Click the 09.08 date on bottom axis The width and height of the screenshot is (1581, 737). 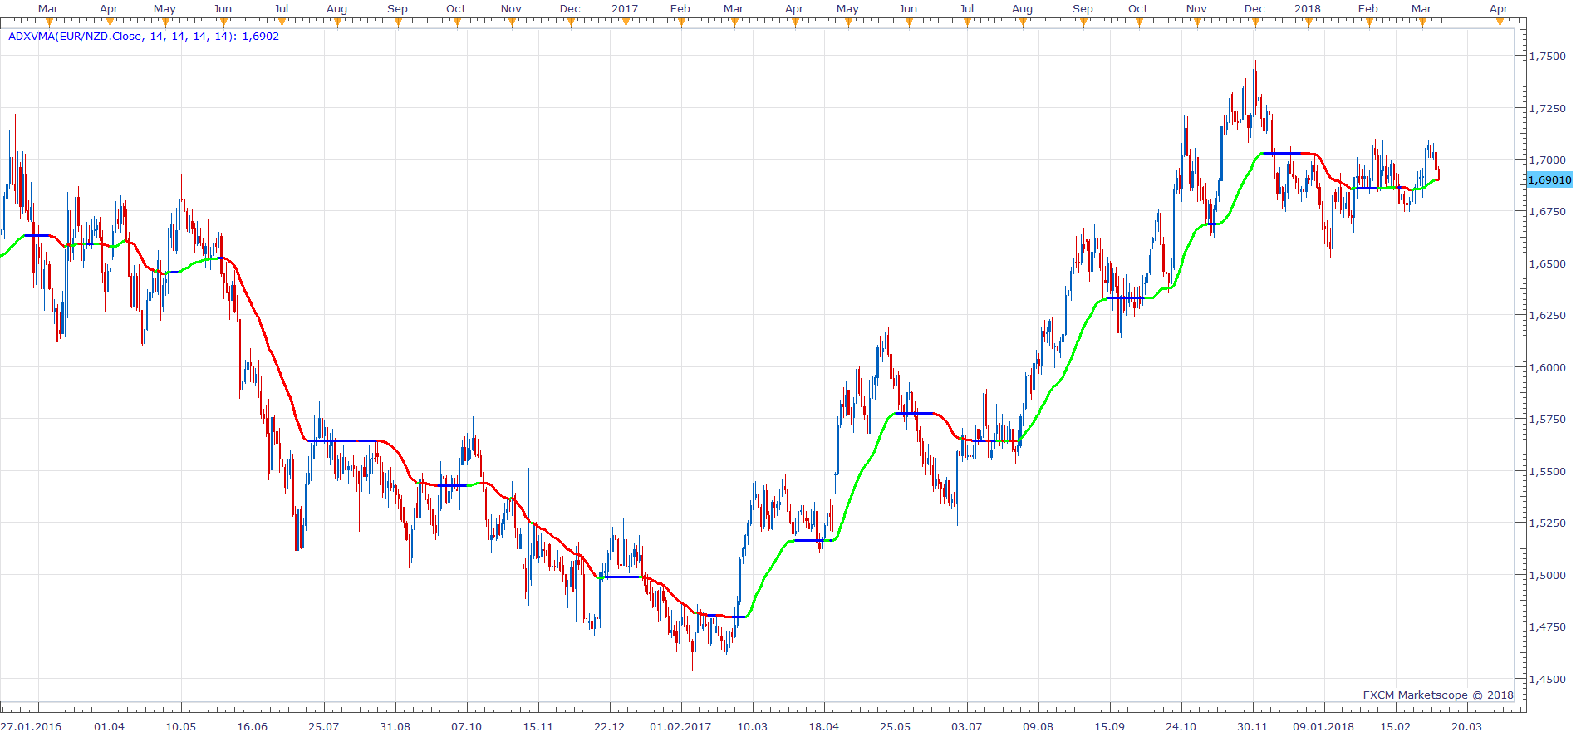point(1038,726)
